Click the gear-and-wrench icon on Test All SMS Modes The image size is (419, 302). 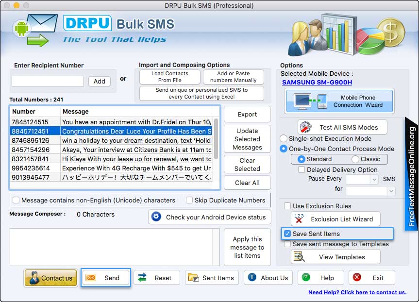(306, 127)
